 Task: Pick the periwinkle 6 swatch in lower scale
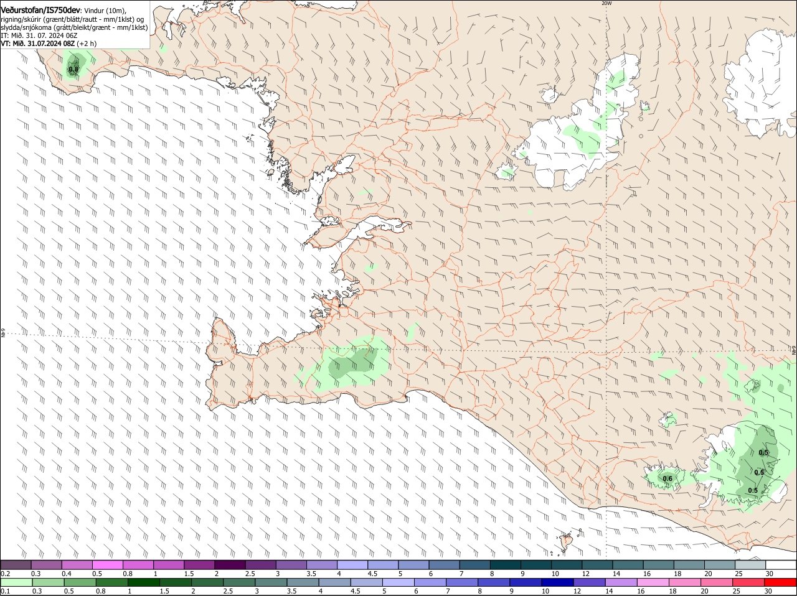[x=430, y=582]
